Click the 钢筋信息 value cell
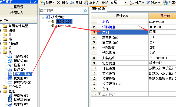This screenshot has height=107, width=176. [162, 27]
